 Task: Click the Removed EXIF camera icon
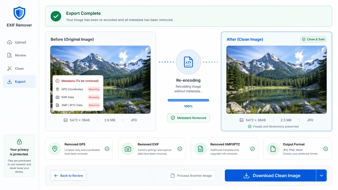click(128, 149)
